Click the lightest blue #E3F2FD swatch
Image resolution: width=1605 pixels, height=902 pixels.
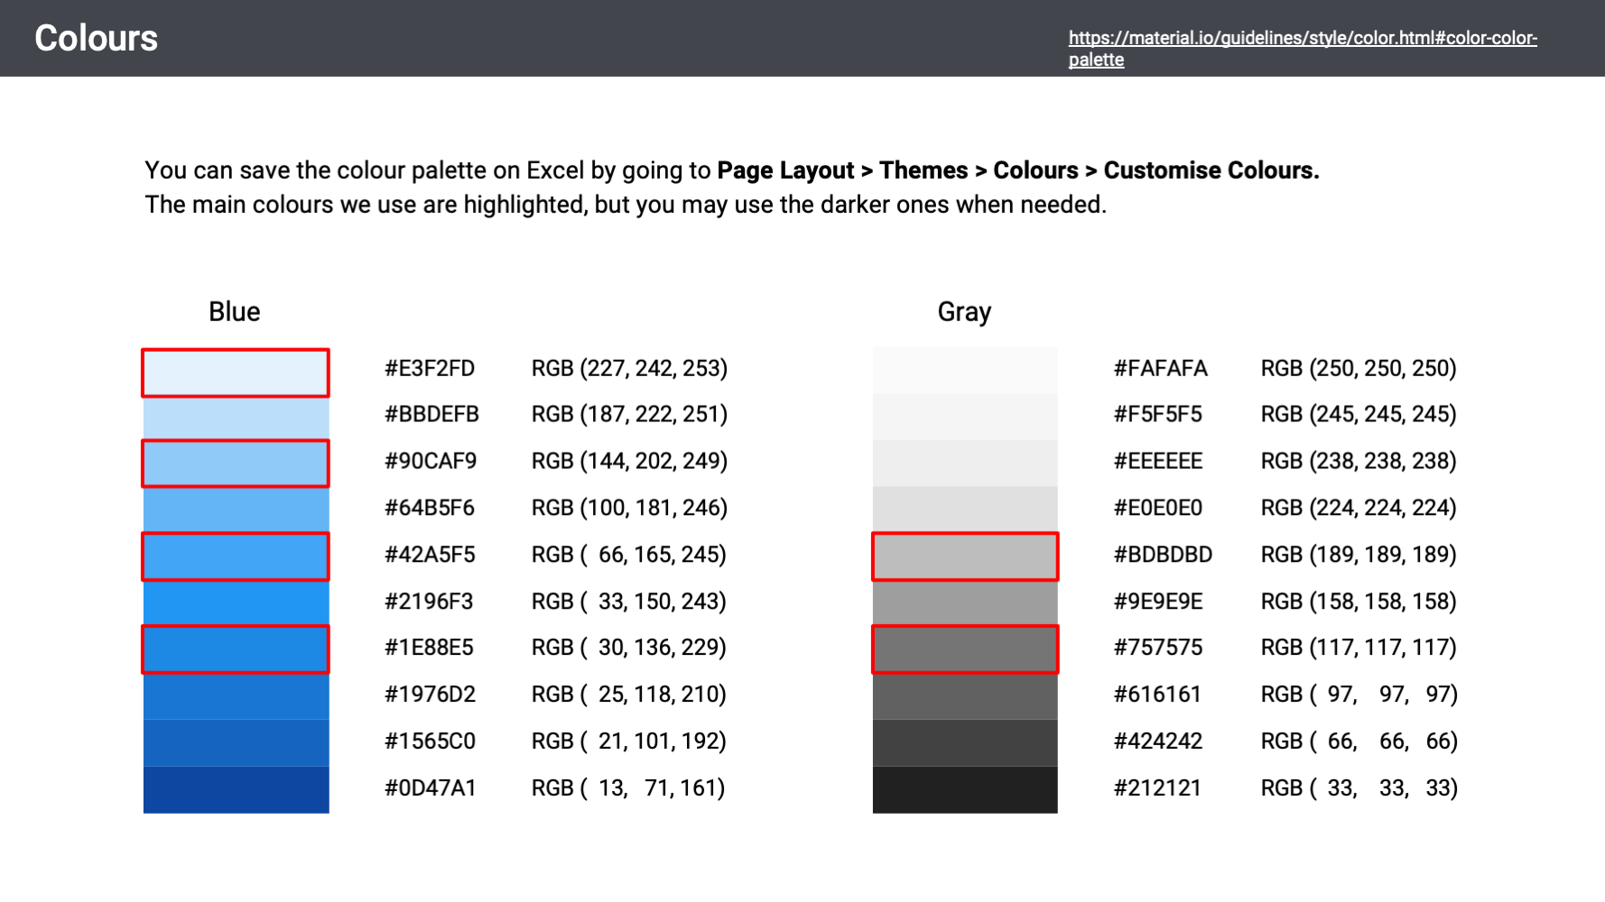pos(236,373)
